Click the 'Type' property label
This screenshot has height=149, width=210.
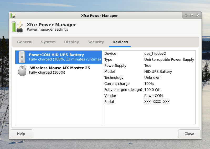[108, 60]
